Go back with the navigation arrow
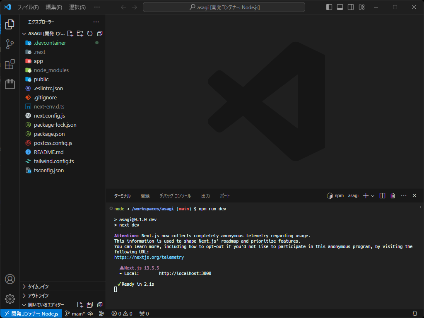 [x=123, y=7]
